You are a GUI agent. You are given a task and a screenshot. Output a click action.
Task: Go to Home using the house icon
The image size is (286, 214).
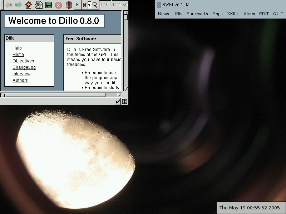tap(29, 5)
